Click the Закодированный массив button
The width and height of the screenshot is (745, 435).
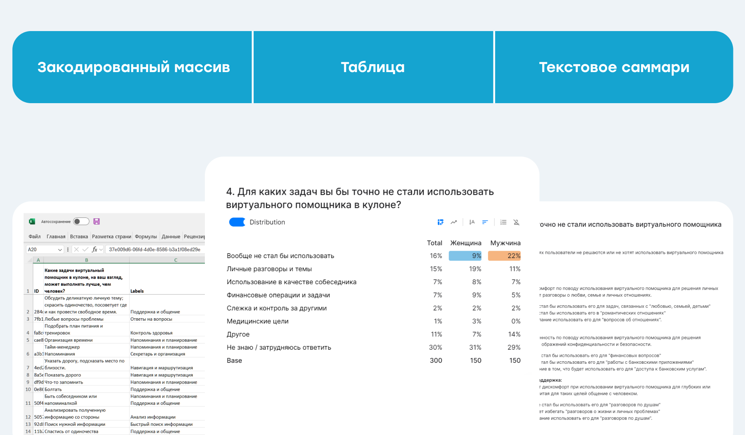(x=132, y=67)
